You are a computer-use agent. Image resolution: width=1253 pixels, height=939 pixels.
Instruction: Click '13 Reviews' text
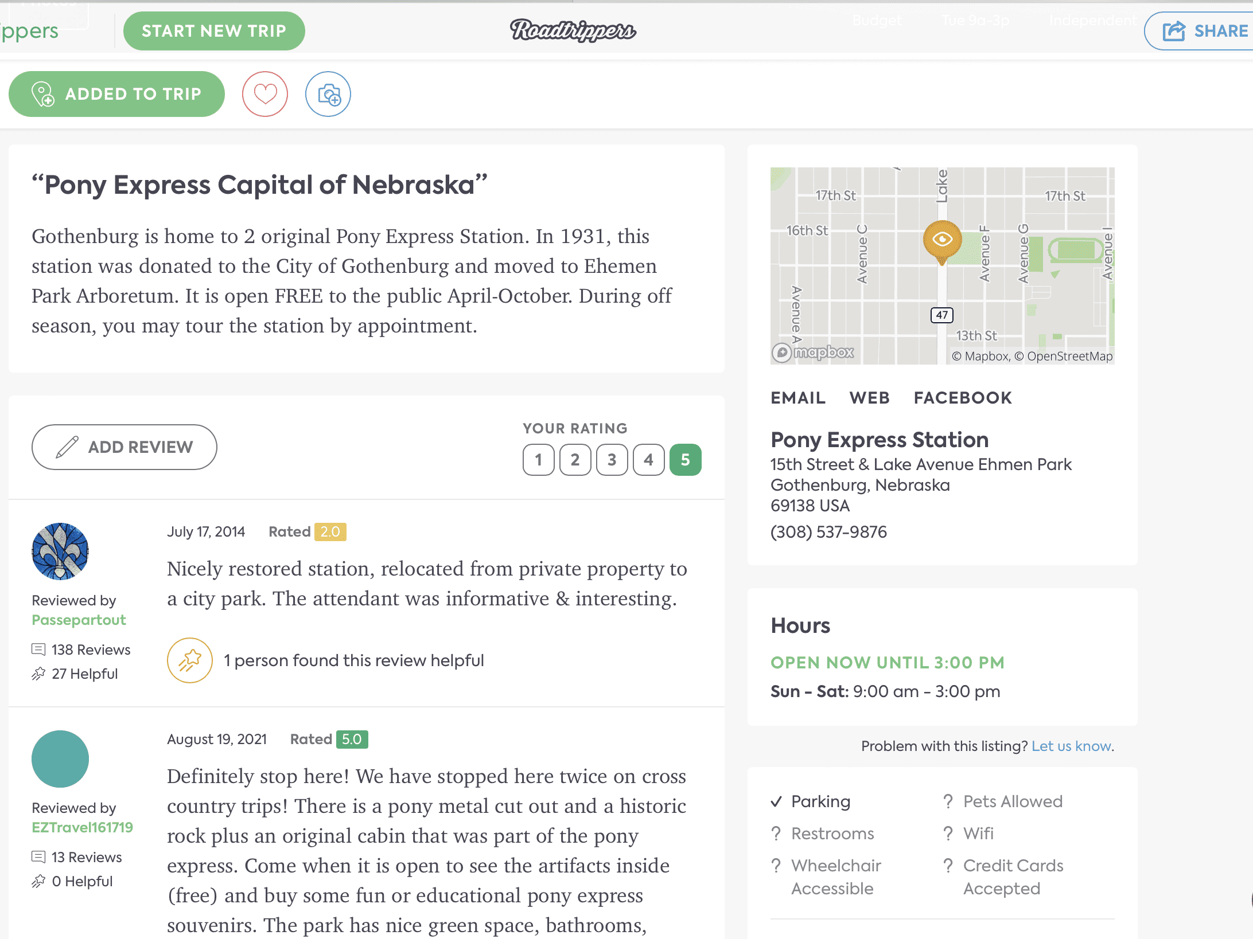click(x=87, y=857)
